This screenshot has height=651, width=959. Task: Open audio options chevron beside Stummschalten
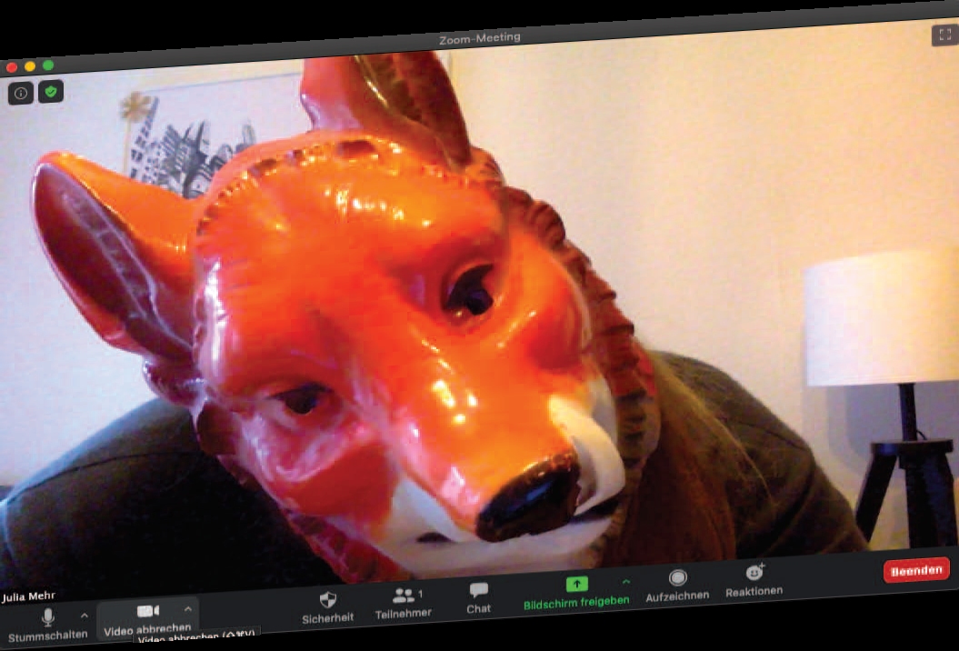coord(85,615)
